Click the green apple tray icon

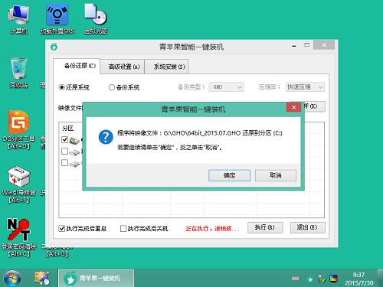[310, 279]
